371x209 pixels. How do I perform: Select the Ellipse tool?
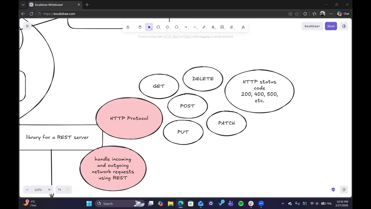click(x=177, y=27)
